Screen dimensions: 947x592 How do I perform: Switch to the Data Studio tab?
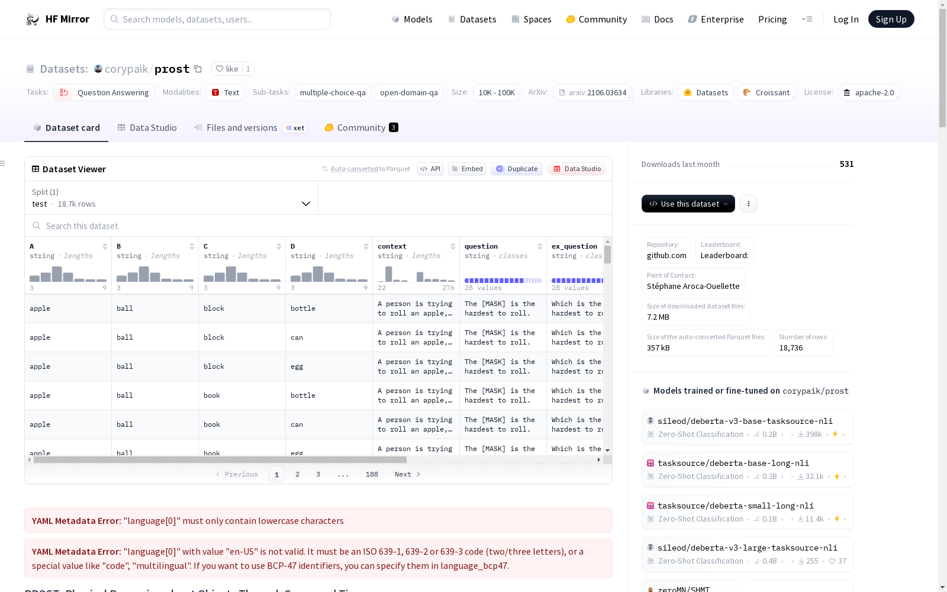147,128
